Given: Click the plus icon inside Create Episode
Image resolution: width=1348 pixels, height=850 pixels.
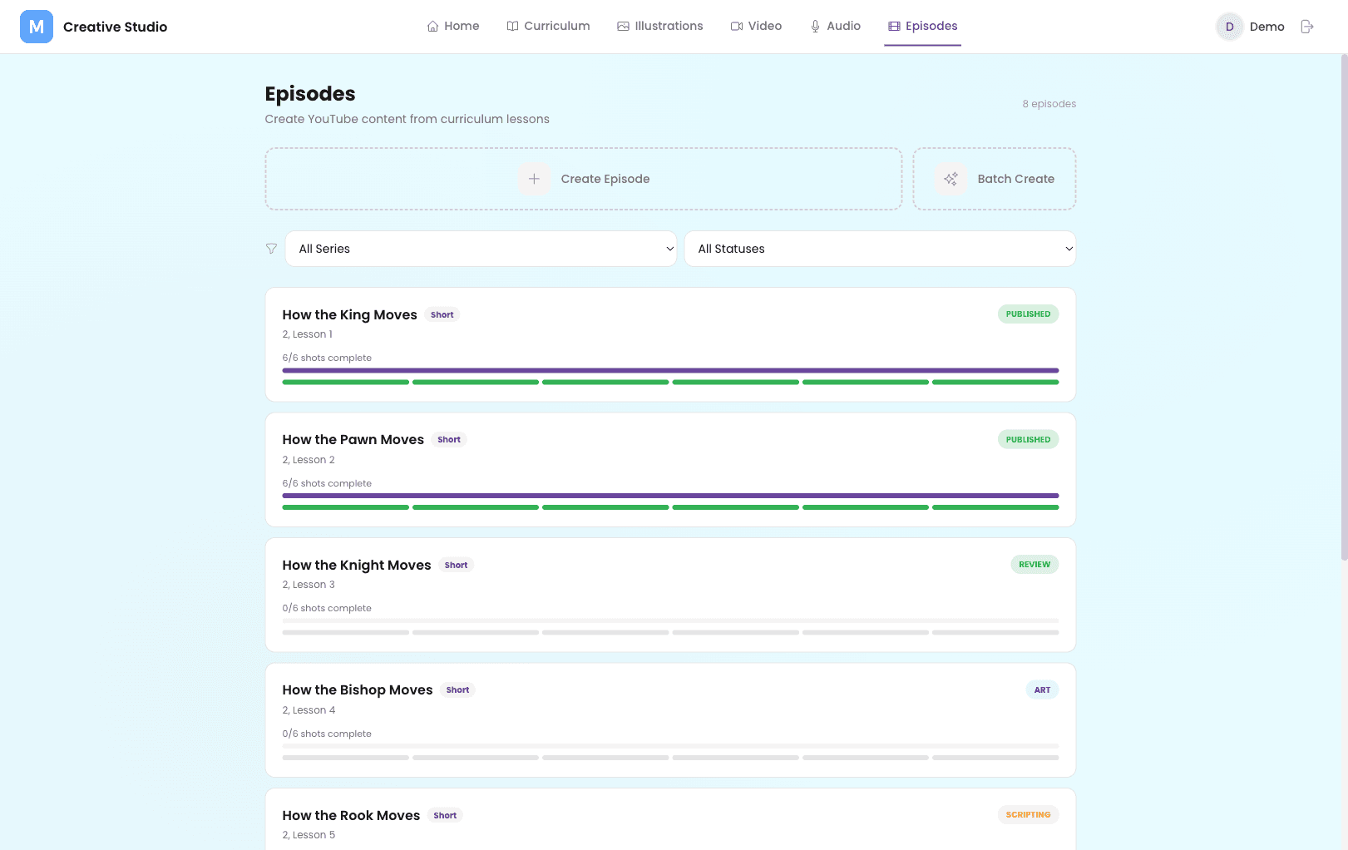Looking at the screenshot, I should [x=533, y=179].
